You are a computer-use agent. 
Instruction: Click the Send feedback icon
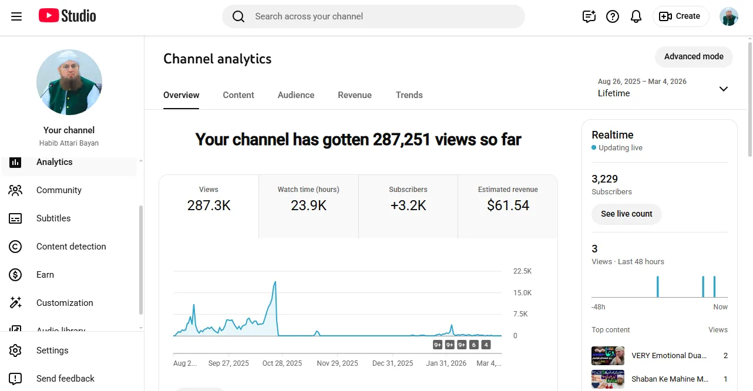(x=15, y=379)
